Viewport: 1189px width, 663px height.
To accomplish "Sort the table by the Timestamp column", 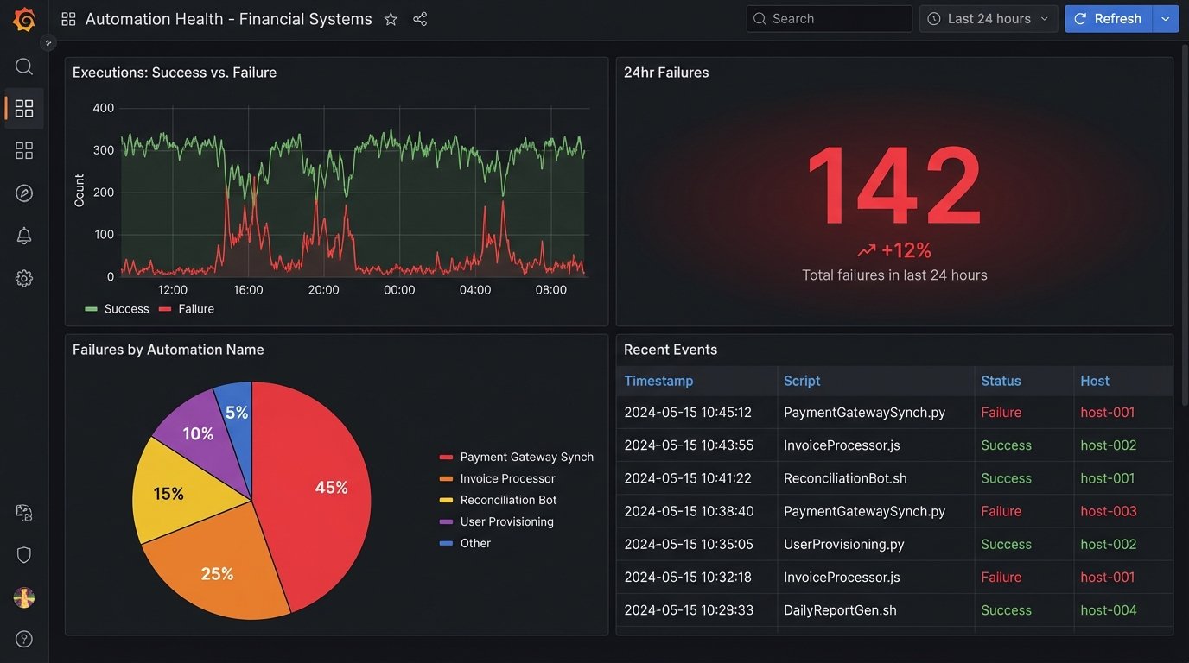I will pos(658,381).
